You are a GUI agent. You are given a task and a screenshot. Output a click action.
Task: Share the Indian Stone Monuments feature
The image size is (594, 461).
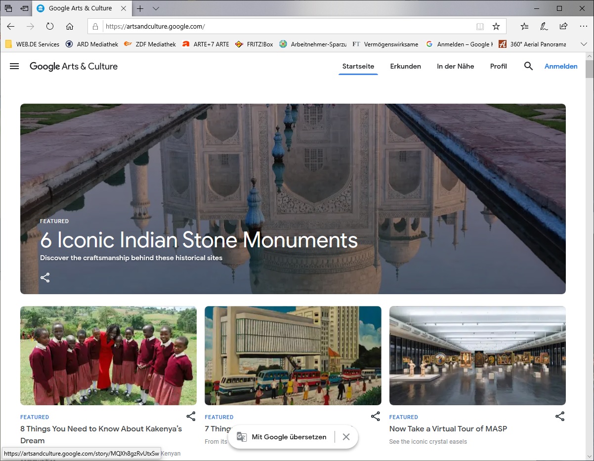[x=45, y=277]
